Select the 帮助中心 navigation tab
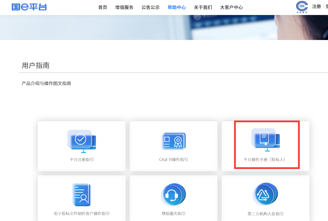 click(x=177, y=7)
